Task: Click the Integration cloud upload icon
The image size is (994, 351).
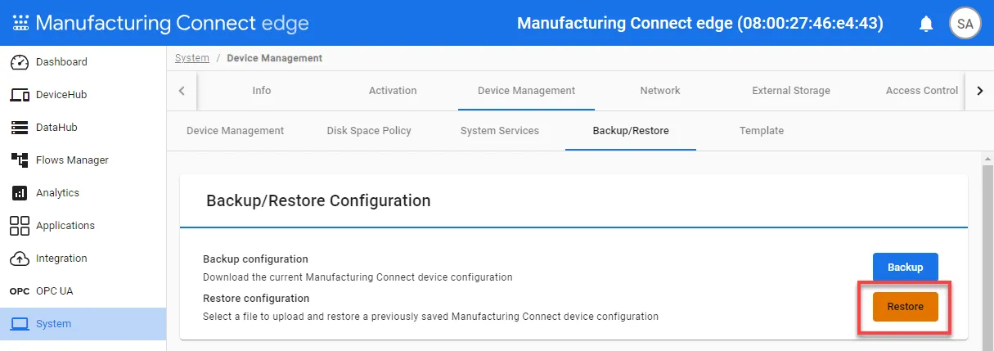Action: (20, 259)
